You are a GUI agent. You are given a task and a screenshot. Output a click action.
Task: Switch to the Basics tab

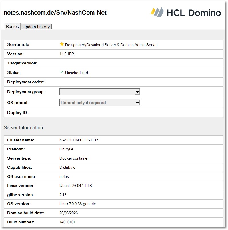pos(12,27)
